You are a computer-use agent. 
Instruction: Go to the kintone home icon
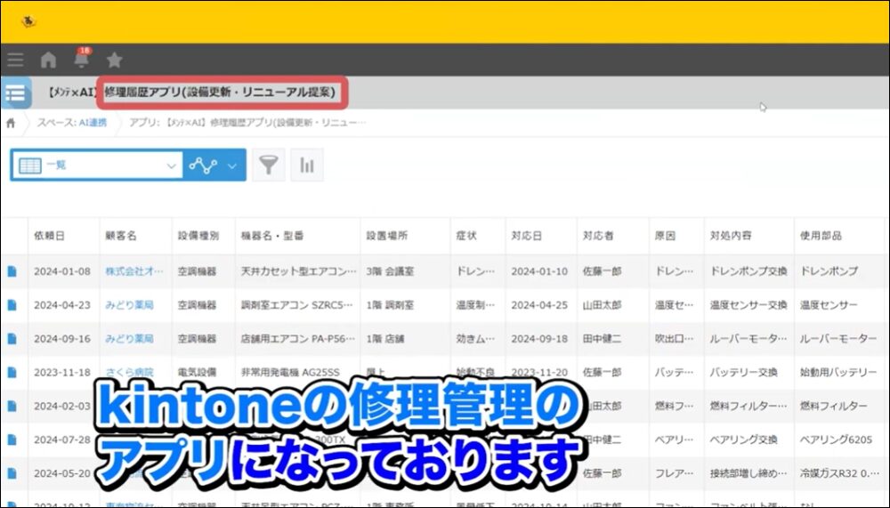(48, 60)
